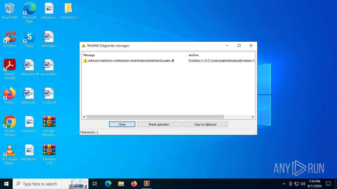Launch CCleaner desktop shortcut
This screenshot has height=189, width=337.
[x=10, y=39]
